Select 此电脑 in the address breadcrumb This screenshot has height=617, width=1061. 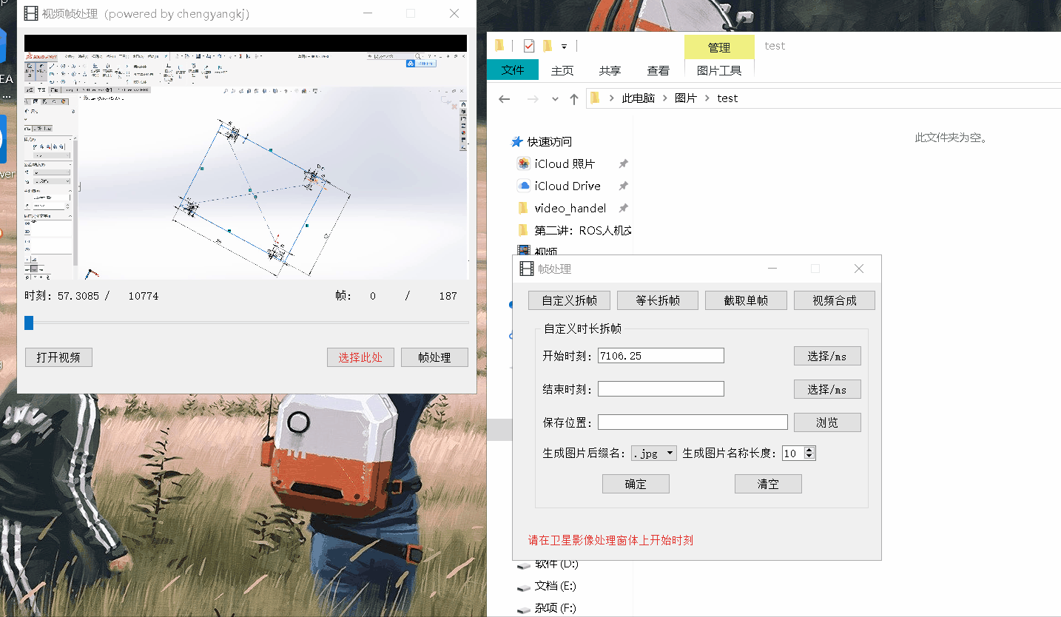point(639,98)
